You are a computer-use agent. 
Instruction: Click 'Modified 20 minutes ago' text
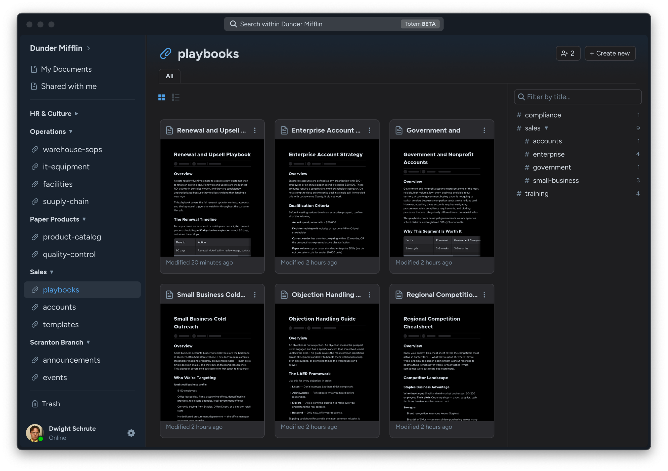pos(199,263)
